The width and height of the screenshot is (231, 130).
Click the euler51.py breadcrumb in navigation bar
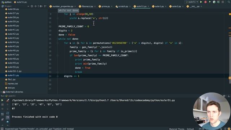[x=20, y=2]
